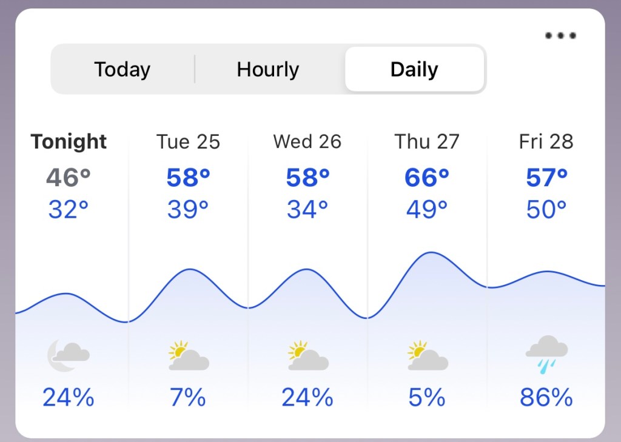Image resolution: width=621 pixels, height=442 pixels.
Task: Open the Wed 26 forecast
Action: (x=307, y=142)
